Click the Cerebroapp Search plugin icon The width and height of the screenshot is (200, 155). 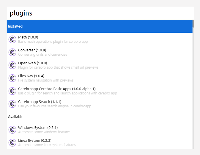point(12,104)
